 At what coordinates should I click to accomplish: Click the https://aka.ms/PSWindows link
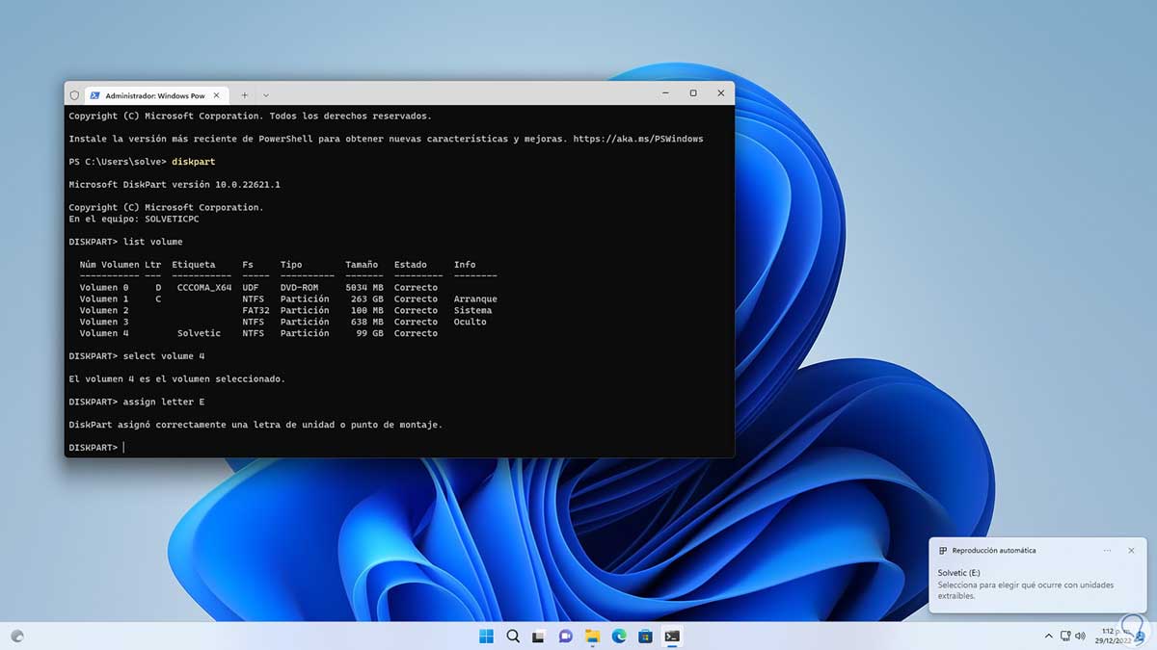point(638,139)
